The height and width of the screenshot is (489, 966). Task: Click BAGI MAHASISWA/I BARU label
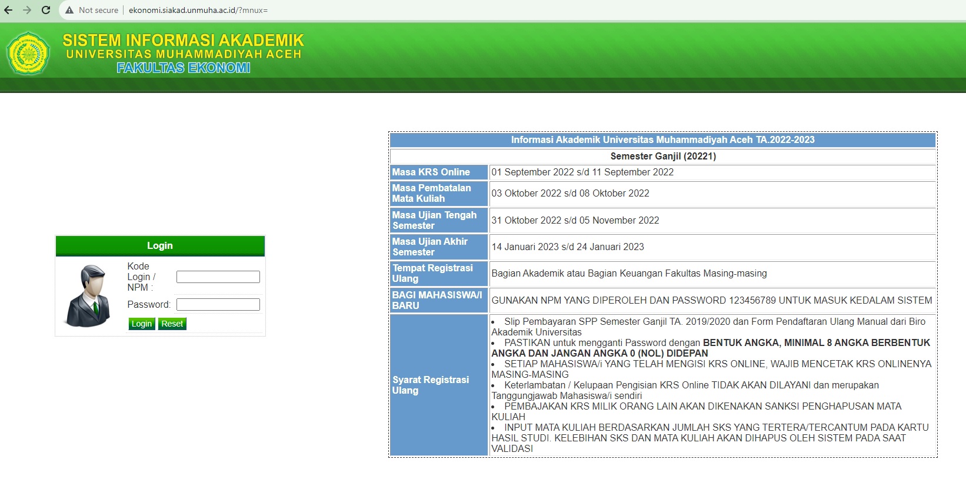[x=439, y=301]
